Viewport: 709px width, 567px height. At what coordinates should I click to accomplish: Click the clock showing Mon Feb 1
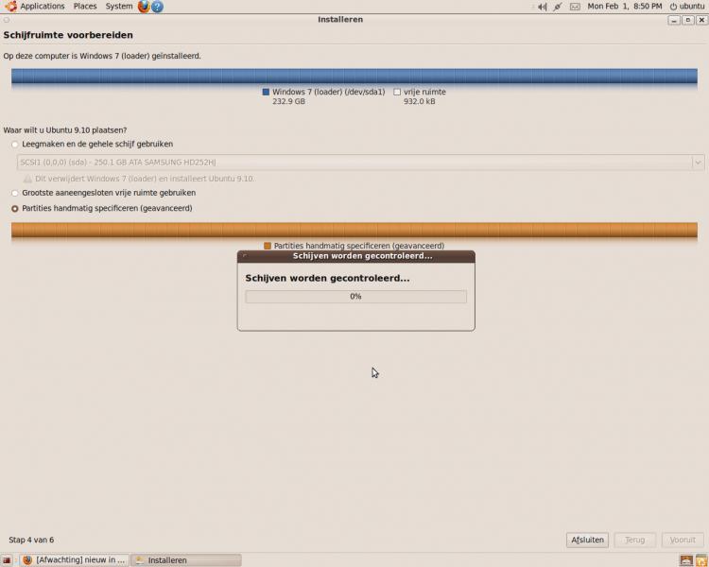point(625,7)
